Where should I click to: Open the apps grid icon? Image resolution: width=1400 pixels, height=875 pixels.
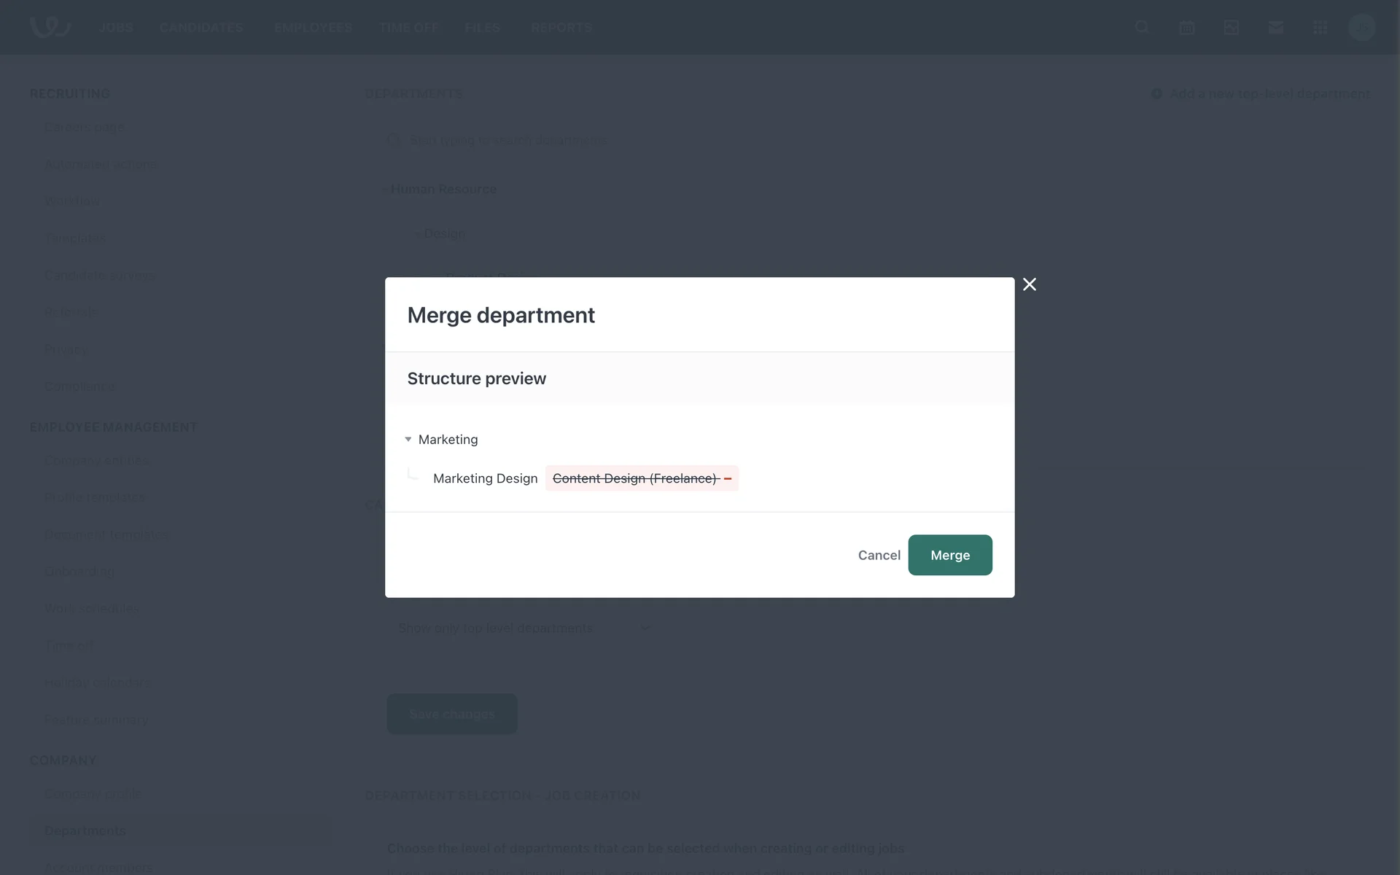(1320, 28)
